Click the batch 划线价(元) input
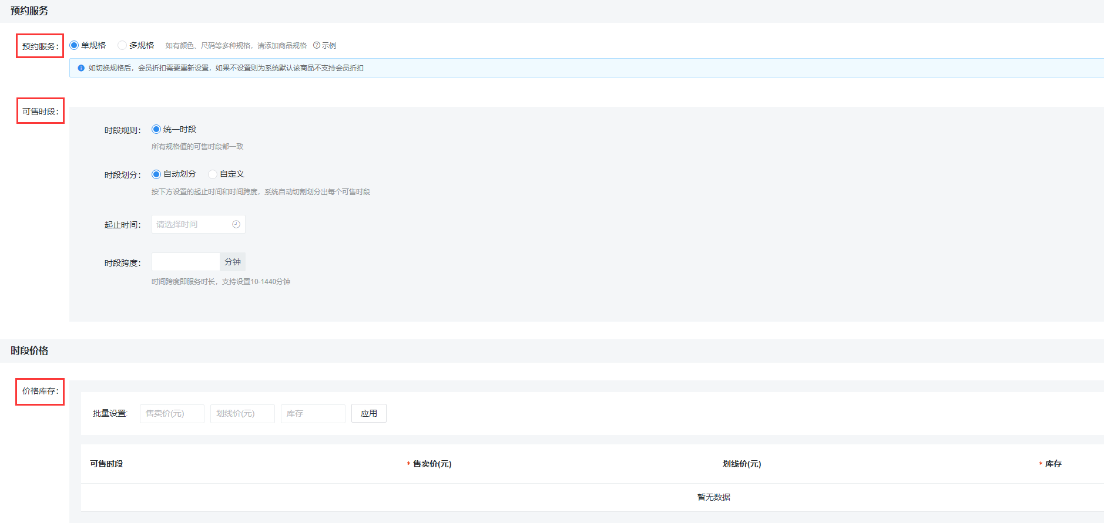Screen dimensions: 1104x523 [242, 414]
